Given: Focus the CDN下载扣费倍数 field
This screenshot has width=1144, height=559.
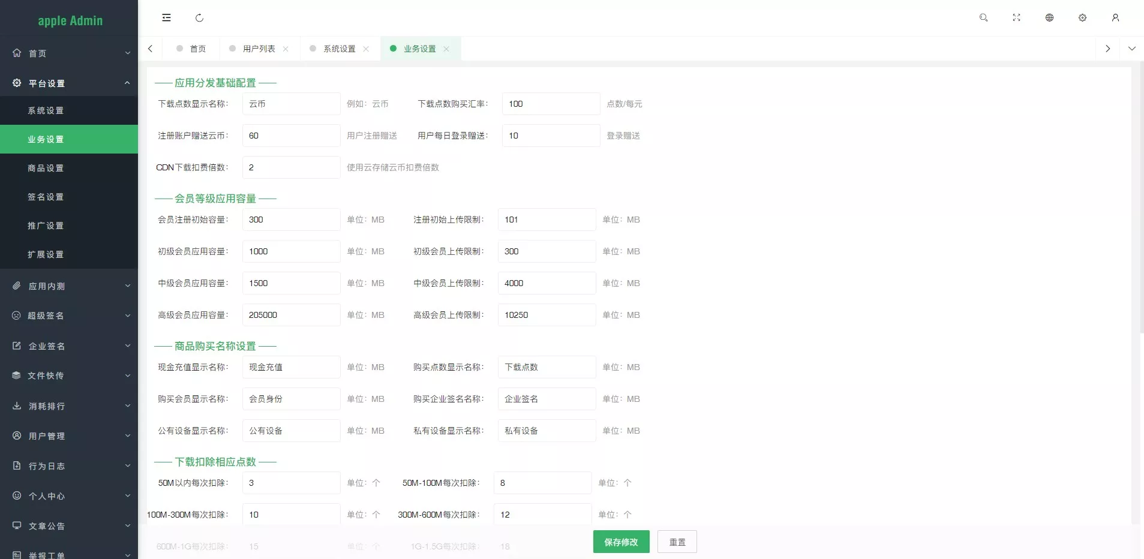Looking at the screenshot, I should pos(291,167).
